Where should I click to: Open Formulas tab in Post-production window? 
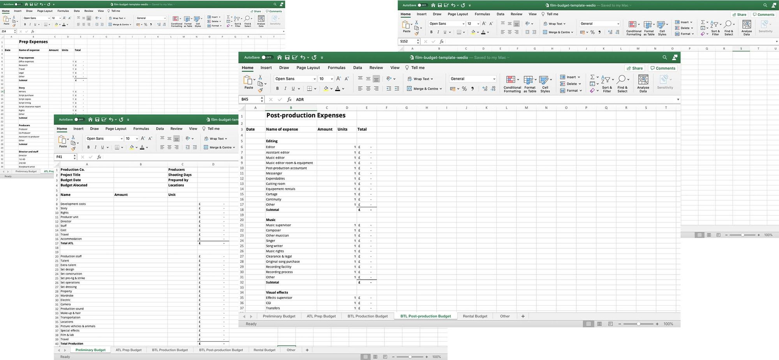(337, 68)
